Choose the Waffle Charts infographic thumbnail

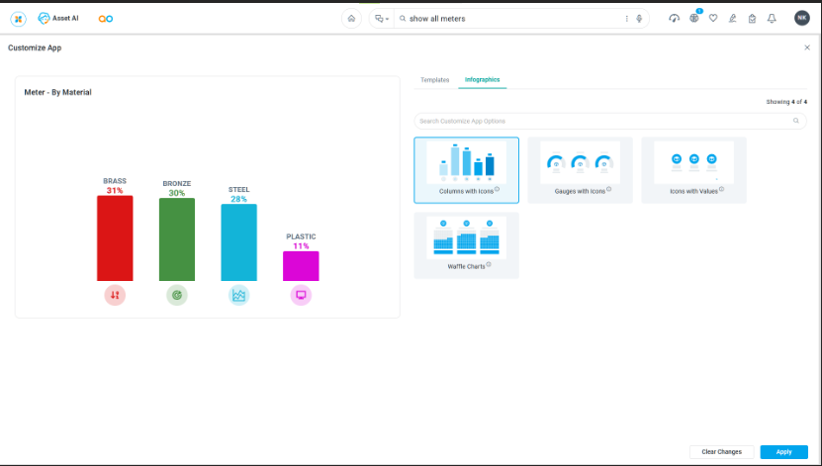tap(466, 244)
